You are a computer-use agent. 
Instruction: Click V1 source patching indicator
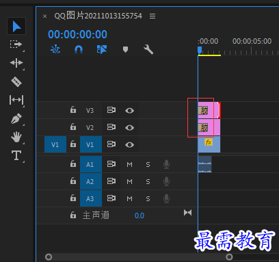55,144
